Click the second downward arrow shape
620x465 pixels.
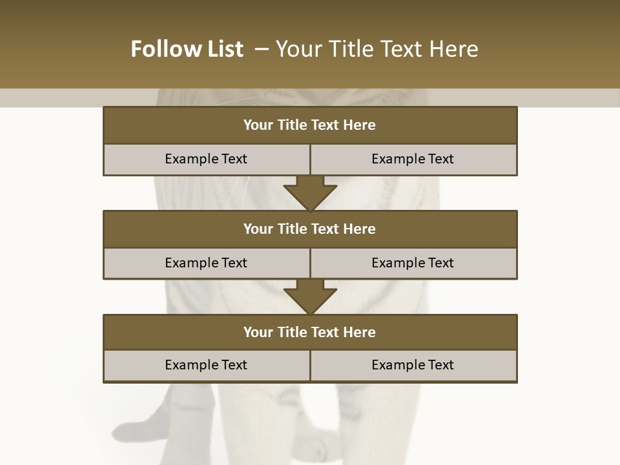click(311, 297)
